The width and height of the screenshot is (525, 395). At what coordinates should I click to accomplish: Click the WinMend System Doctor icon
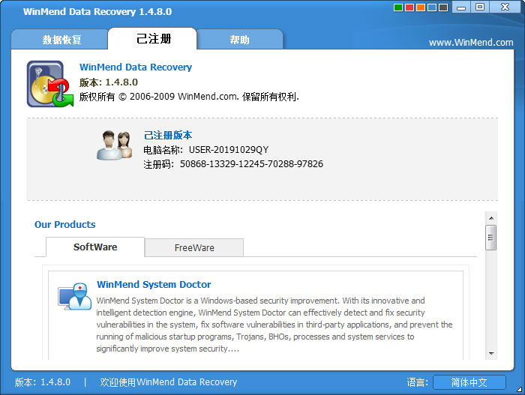74,297
